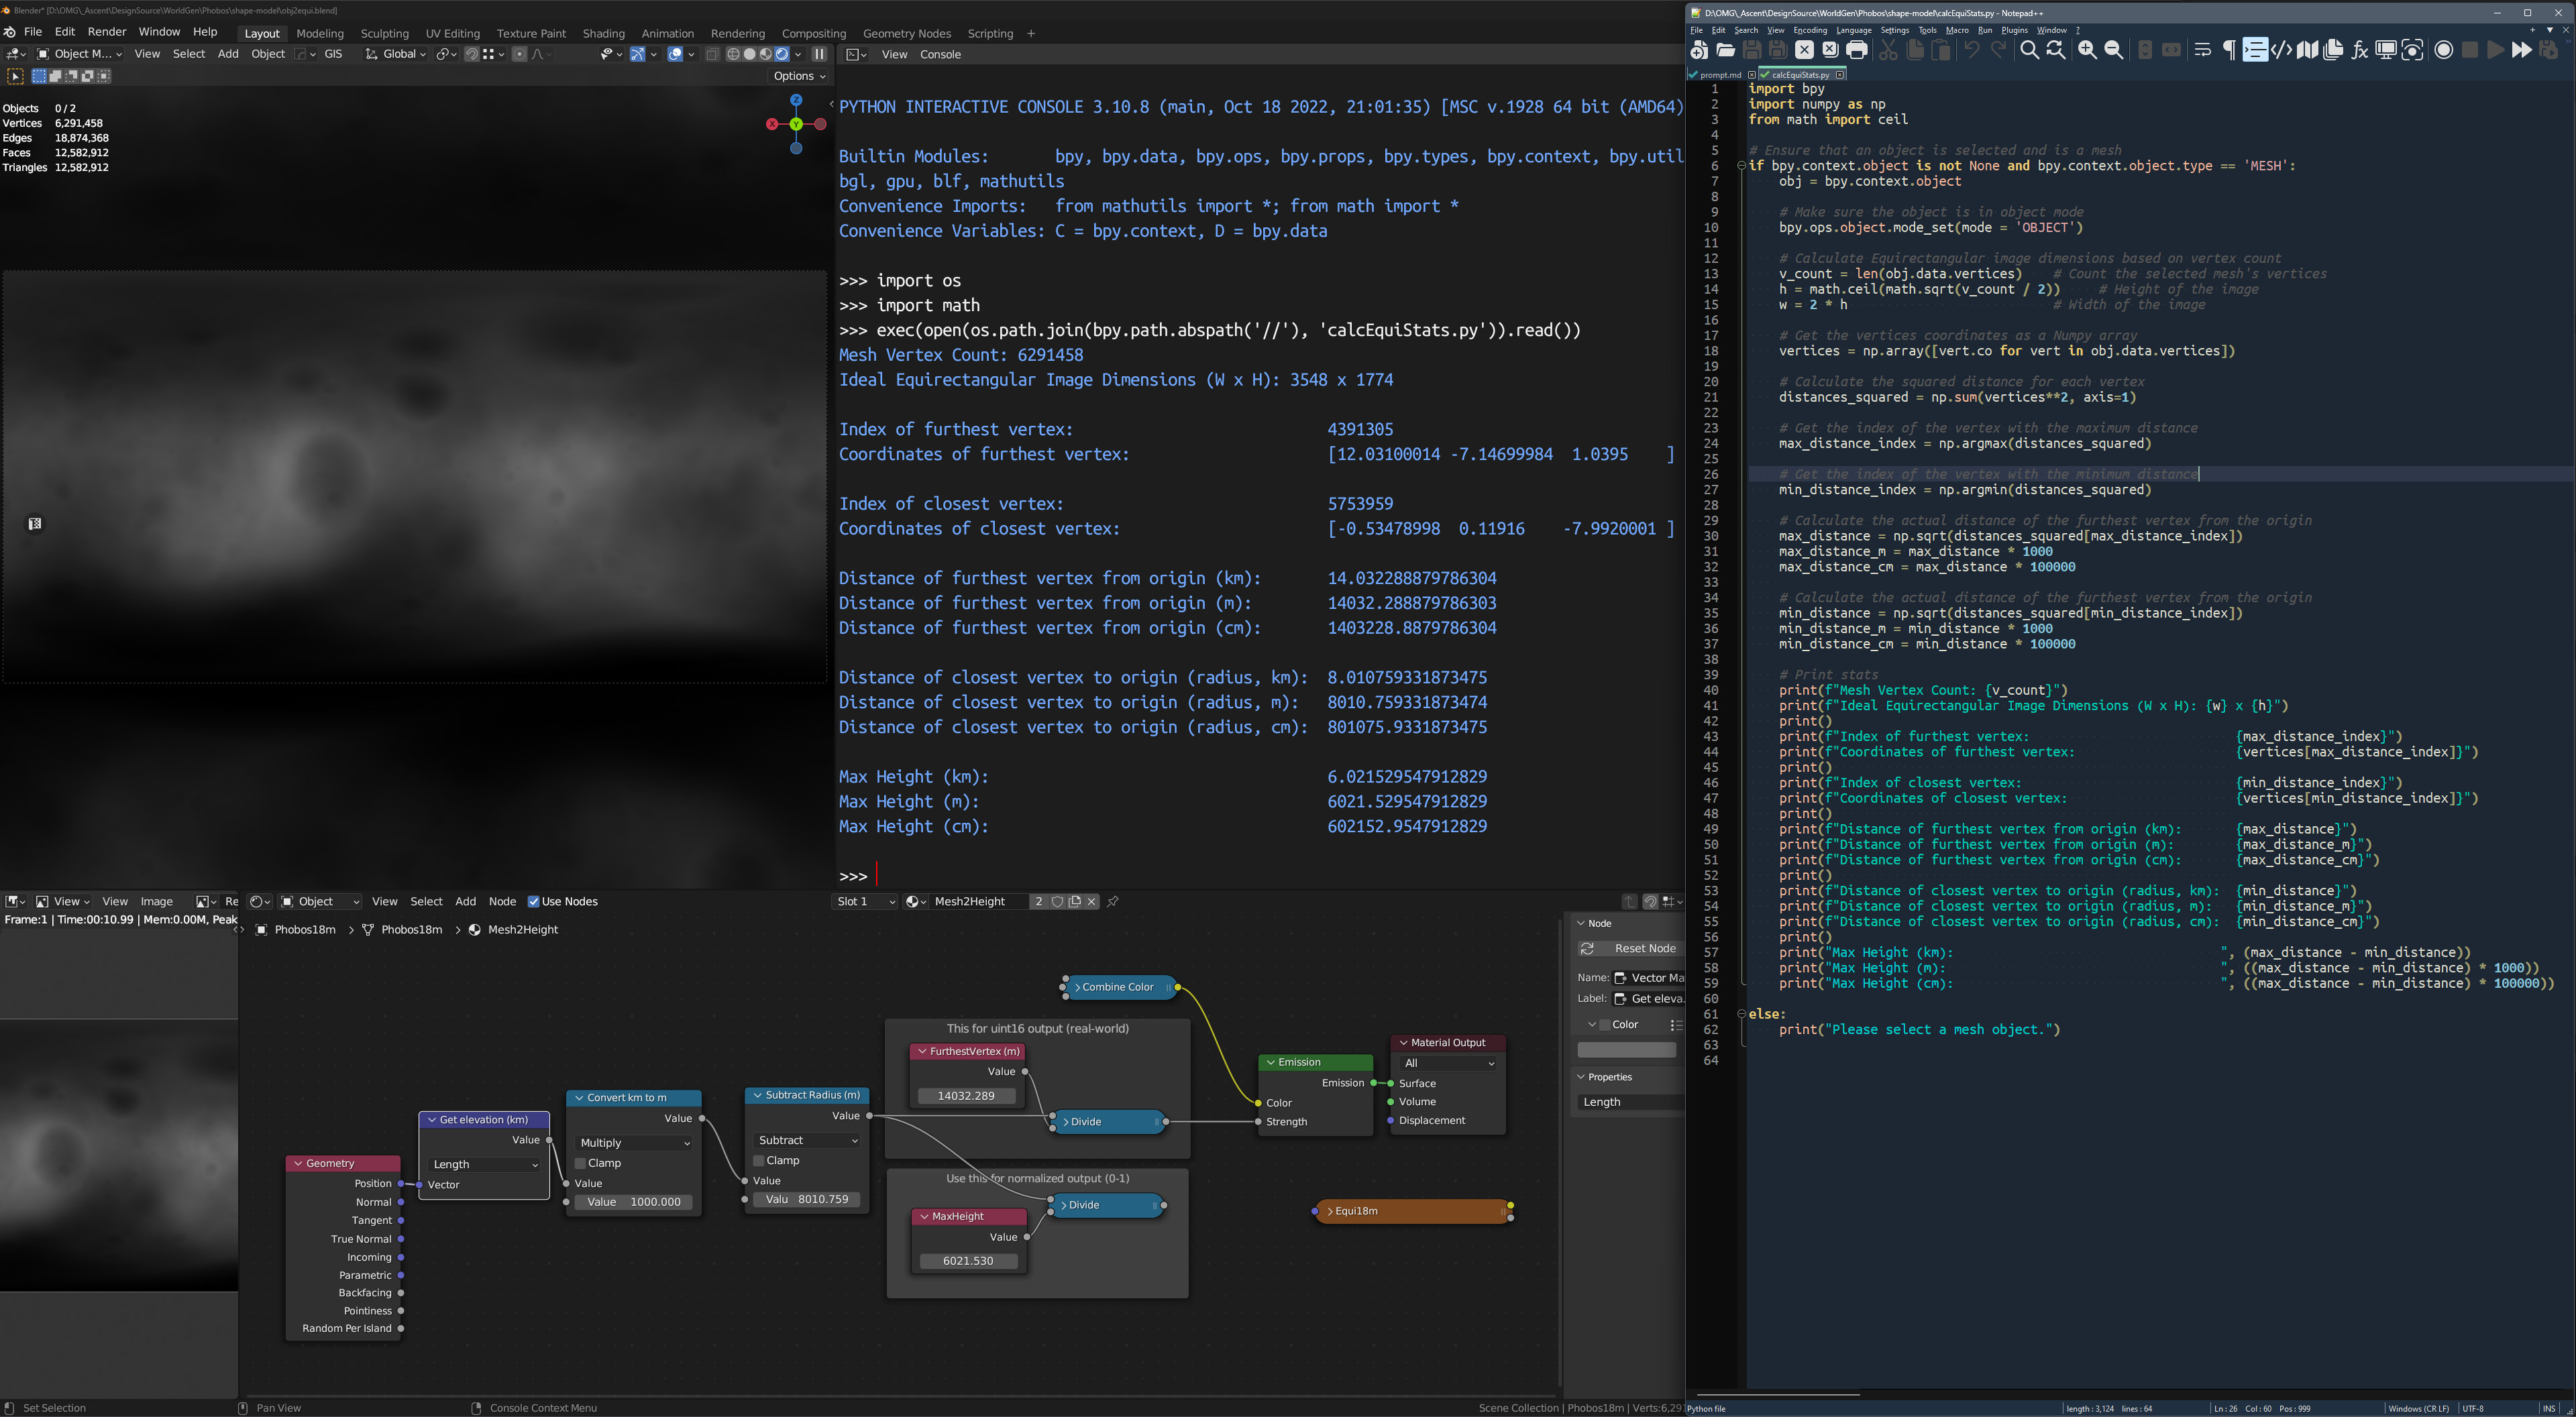Toggle Clamp checkbox in Convert km to m node
The height and width of the screenshot is (1417, 2576).
click(x=580, y=1163)
